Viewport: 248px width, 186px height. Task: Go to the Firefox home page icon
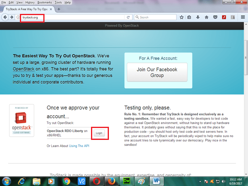point(206,17)
